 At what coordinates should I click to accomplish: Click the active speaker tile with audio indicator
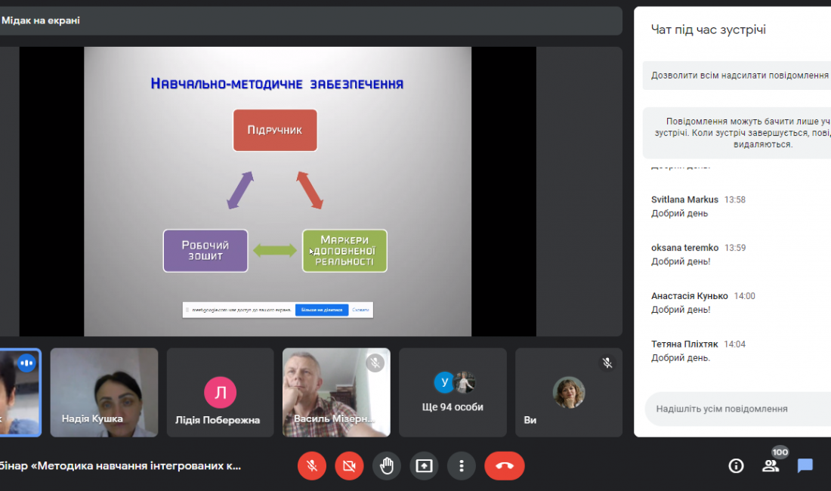20,392
